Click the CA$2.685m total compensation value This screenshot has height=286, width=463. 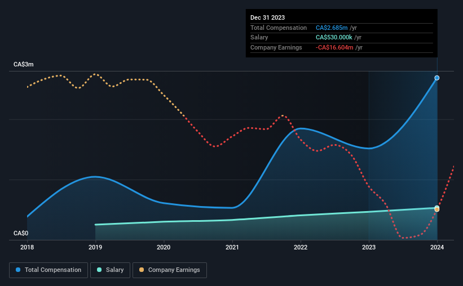pos(332,28)
